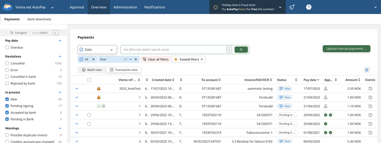This screenshot has height=143, width=381.
Task: Switch to the Payments tab
Action: (12, 19)
